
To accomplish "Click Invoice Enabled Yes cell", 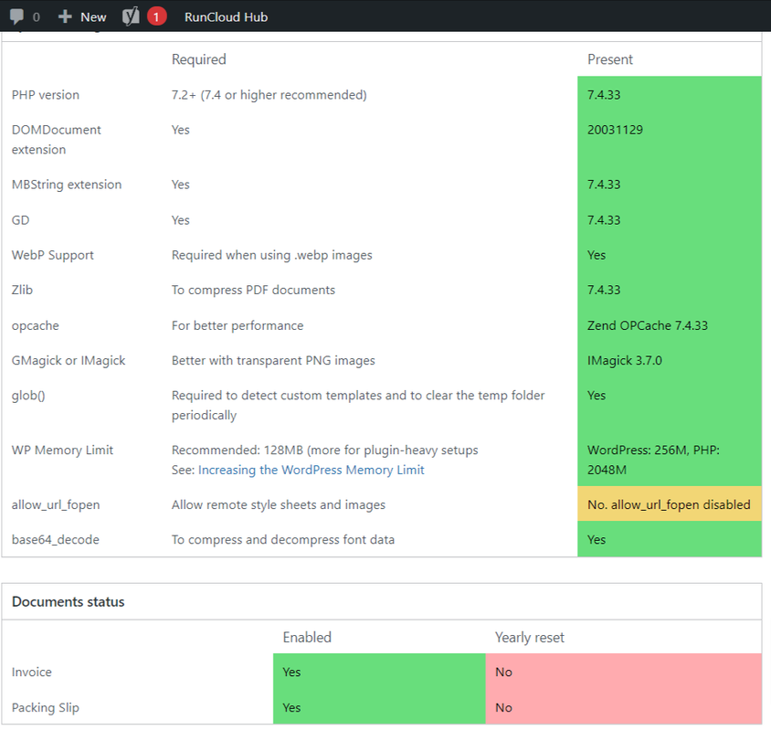I will coord(379,672).
